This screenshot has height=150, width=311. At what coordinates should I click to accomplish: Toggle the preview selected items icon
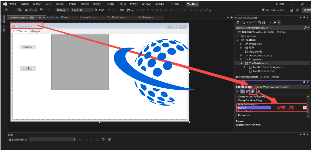click(x=279, y=23)
